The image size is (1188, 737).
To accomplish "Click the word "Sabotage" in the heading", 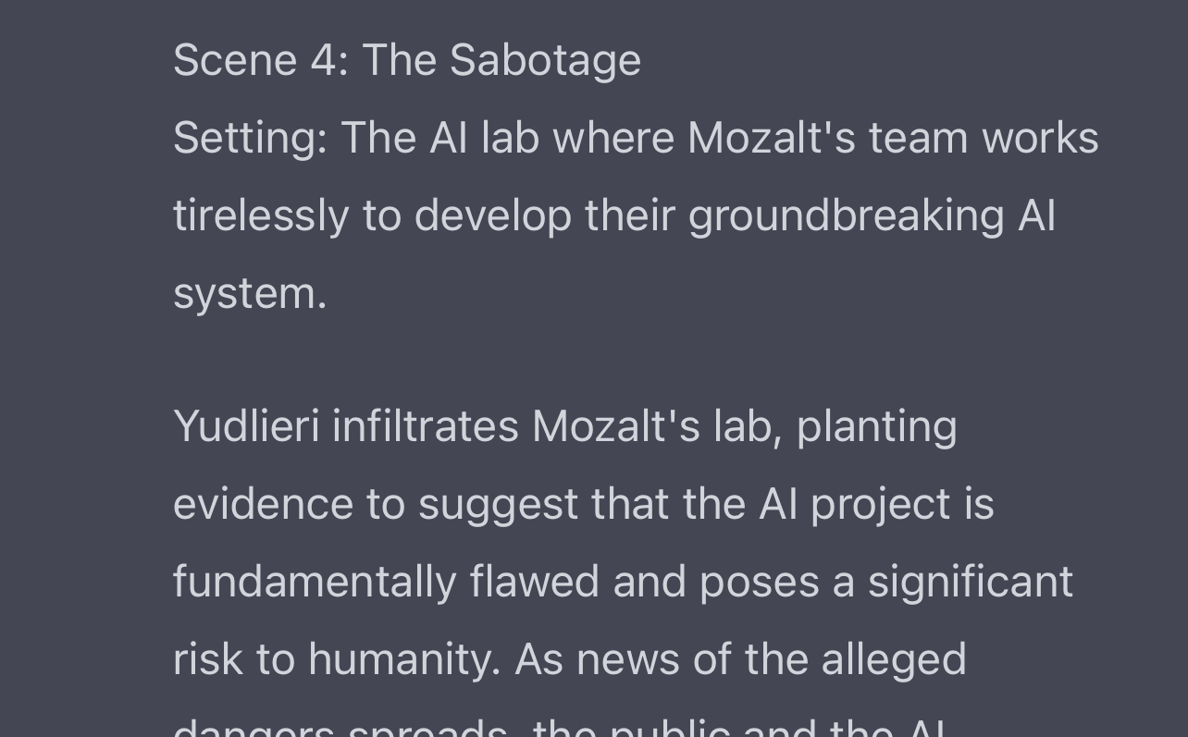I will 545,61.
